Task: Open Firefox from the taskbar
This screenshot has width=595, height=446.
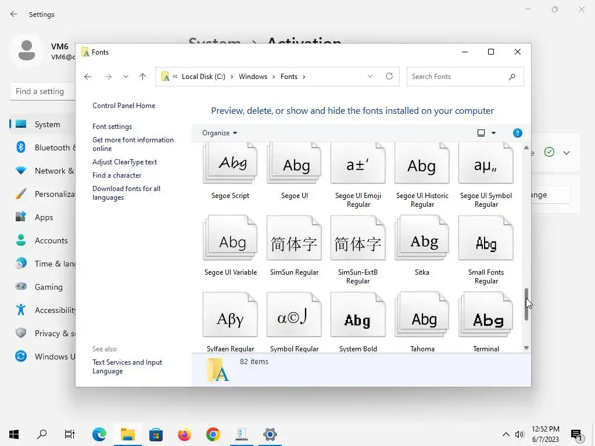Action: pos(184,434)
